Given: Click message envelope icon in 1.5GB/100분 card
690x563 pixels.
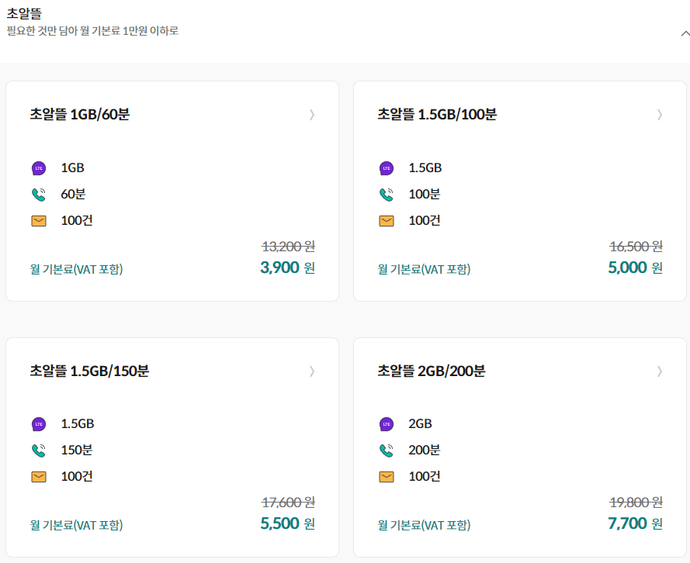Looking at the screenshot, I should (x=387, y=221).
